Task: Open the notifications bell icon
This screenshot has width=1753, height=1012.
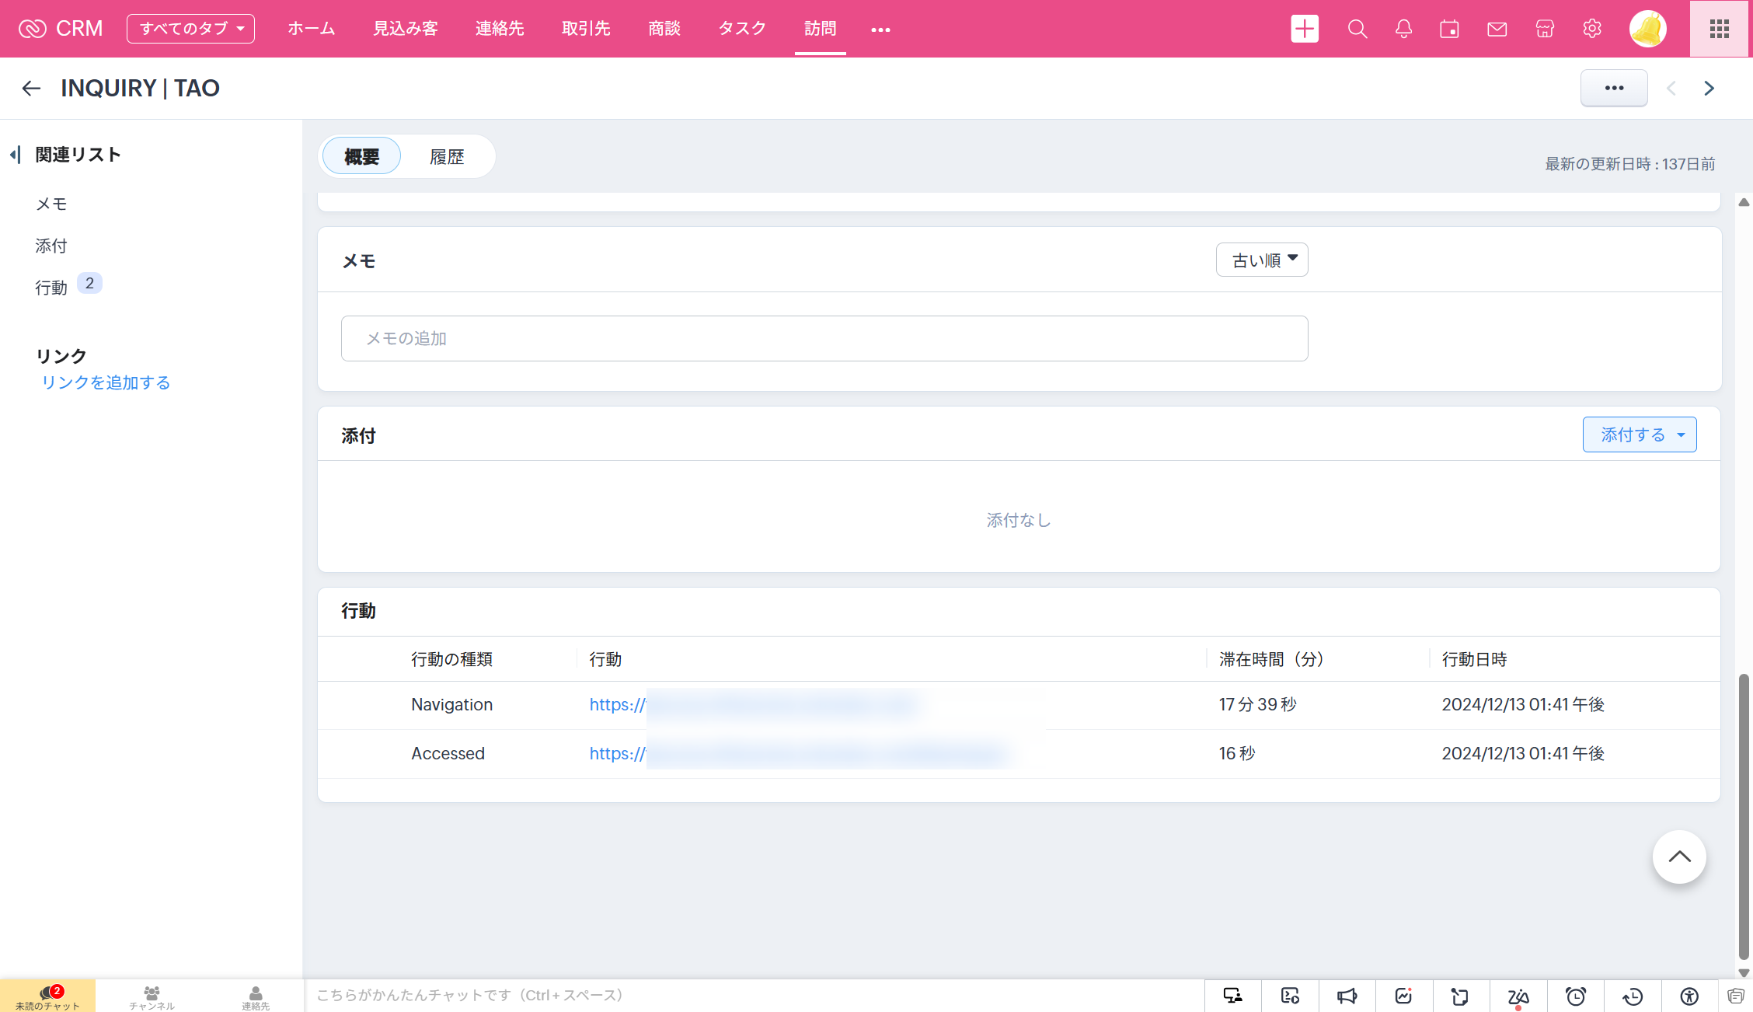Action: tap(1403, 29)
